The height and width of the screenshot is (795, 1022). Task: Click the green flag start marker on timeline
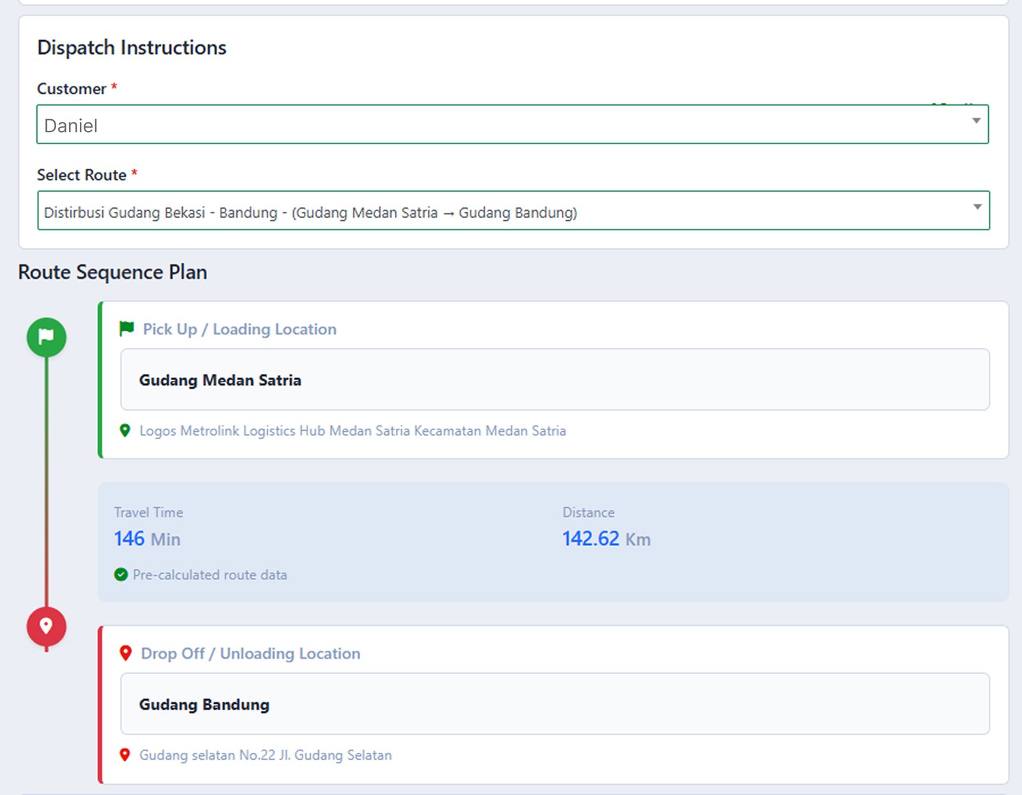[46, 337]
